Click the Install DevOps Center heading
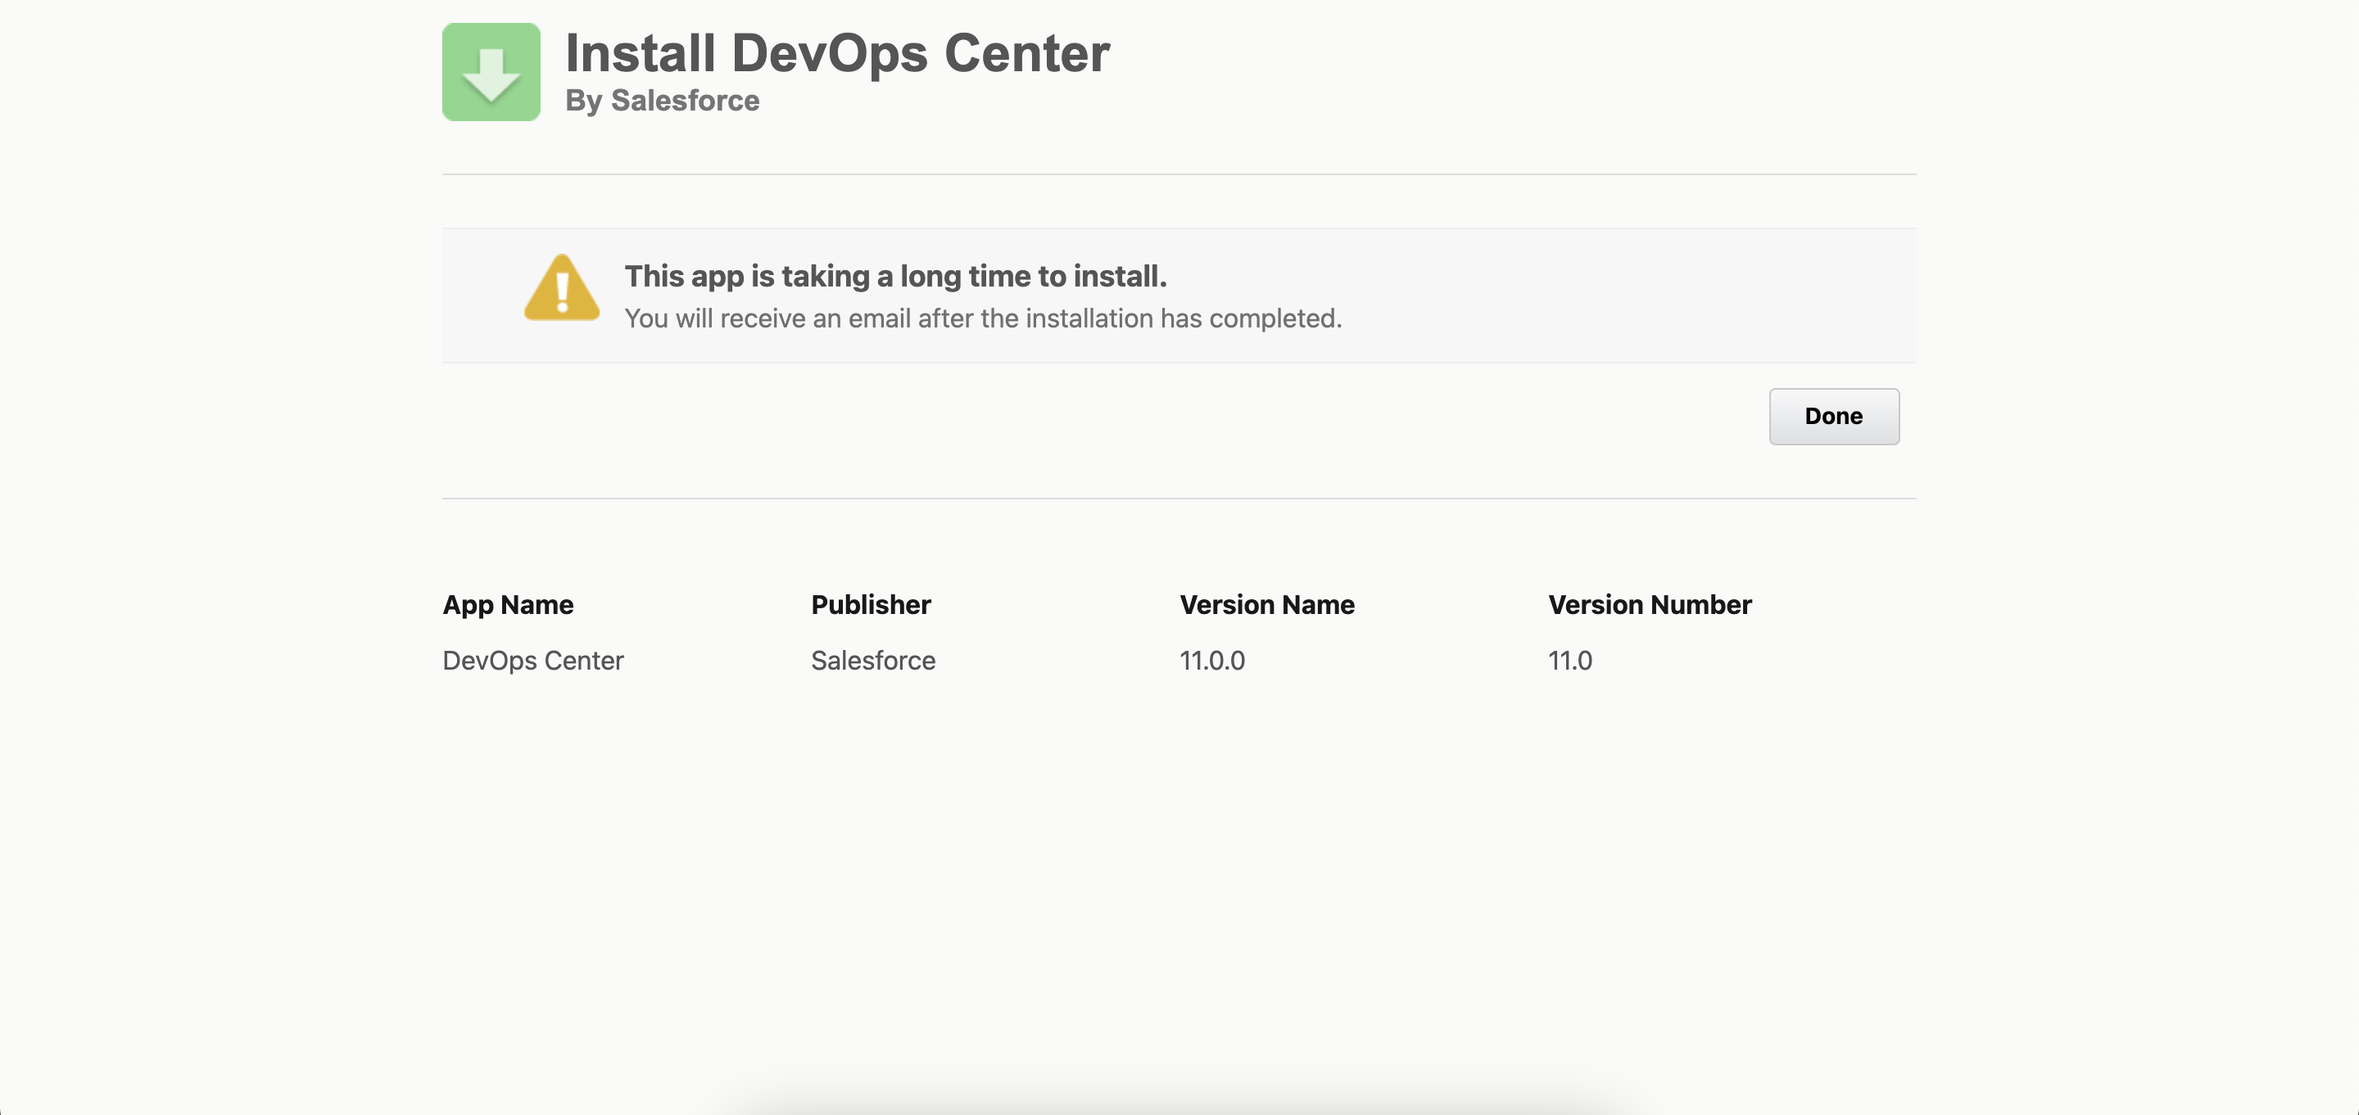This screenshot has height=1115, width=2359. coord(837,53)
